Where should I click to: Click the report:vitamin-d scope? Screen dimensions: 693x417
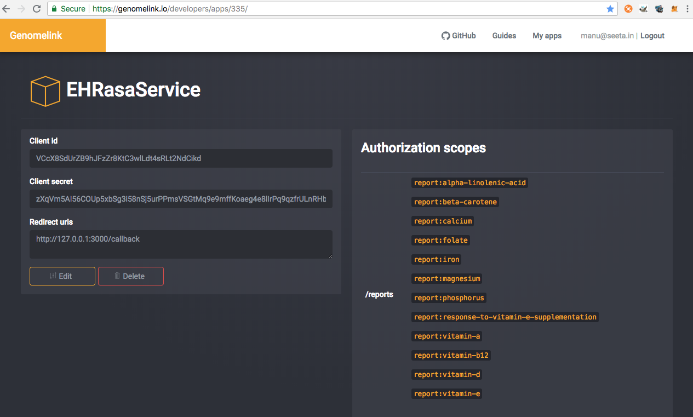[447, 375]
